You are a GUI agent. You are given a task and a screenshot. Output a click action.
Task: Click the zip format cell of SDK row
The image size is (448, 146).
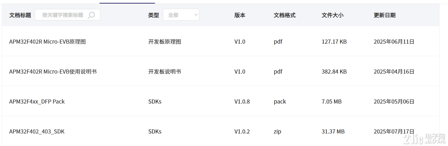278,131
